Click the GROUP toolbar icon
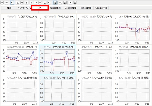 click(x=75, y=3)
